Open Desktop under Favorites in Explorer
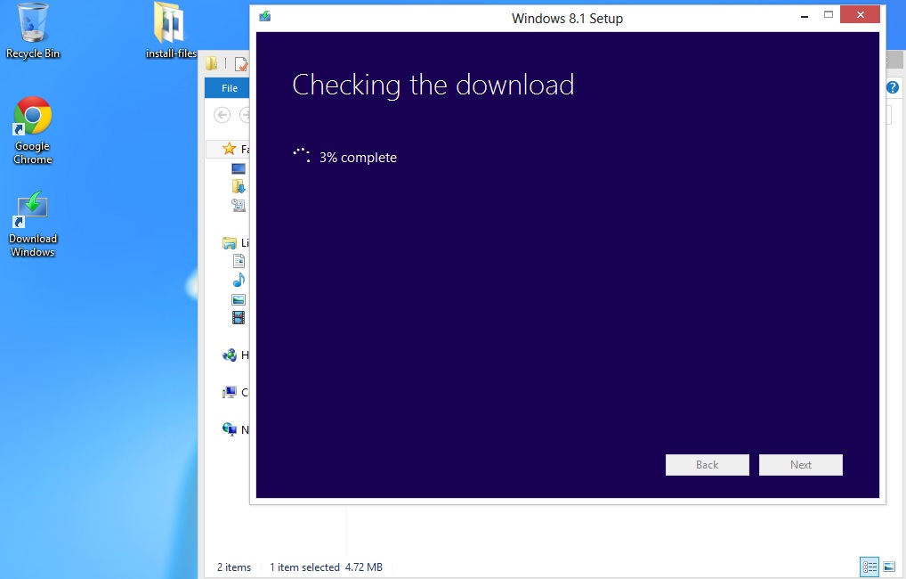906x579 pixels. click(x=239, y=169)
